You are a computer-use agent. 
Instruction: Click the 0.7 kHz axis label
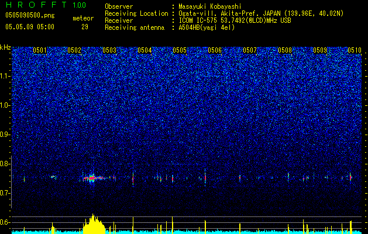[x=5, y=193]
